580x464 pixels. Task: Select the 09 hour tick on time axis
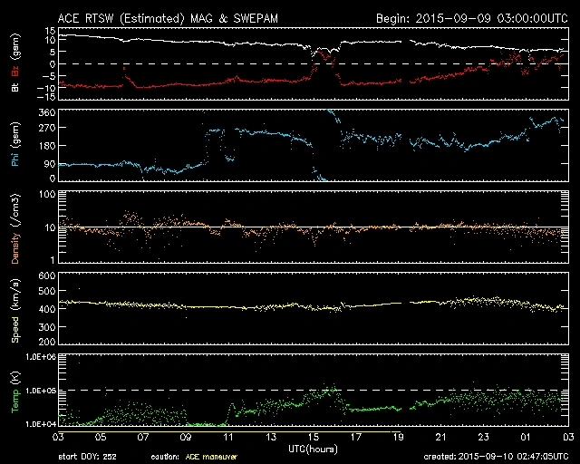(185, 437)
